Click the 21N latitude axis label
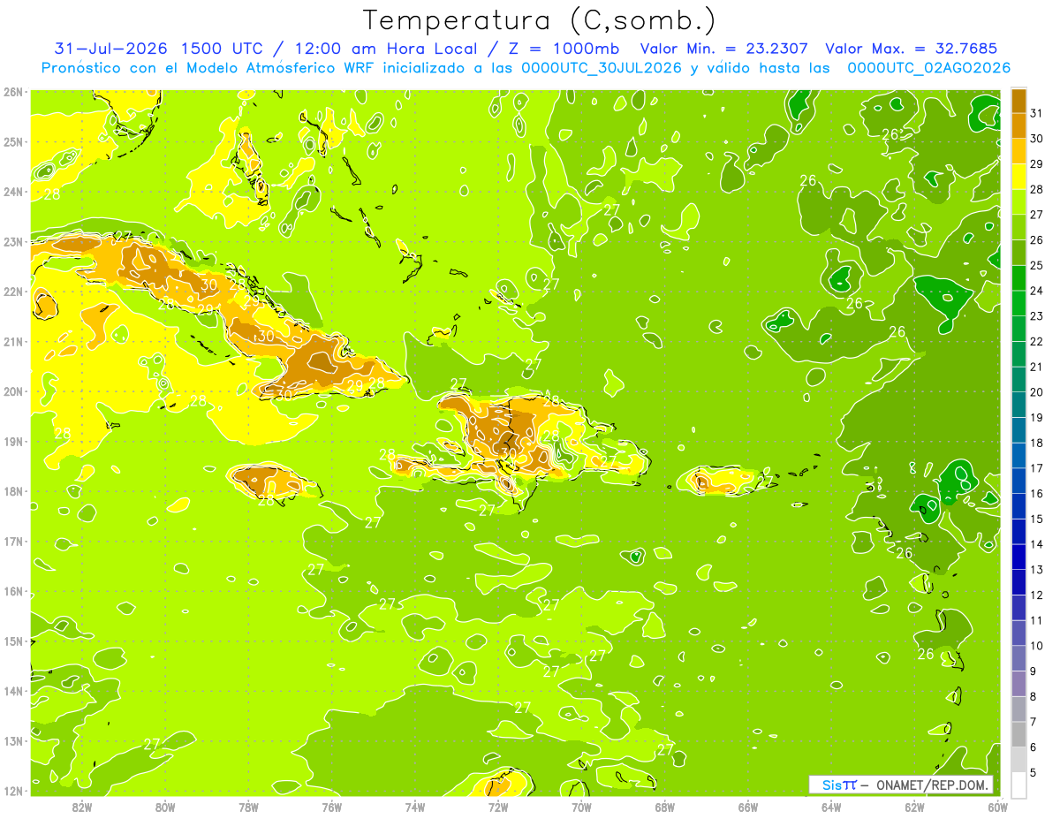The height and width of the screenshot is (819, 1060). coord(13,342)
